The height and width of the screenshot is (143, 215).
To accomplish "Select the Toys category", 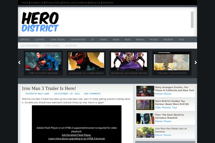I will point(181,40).
